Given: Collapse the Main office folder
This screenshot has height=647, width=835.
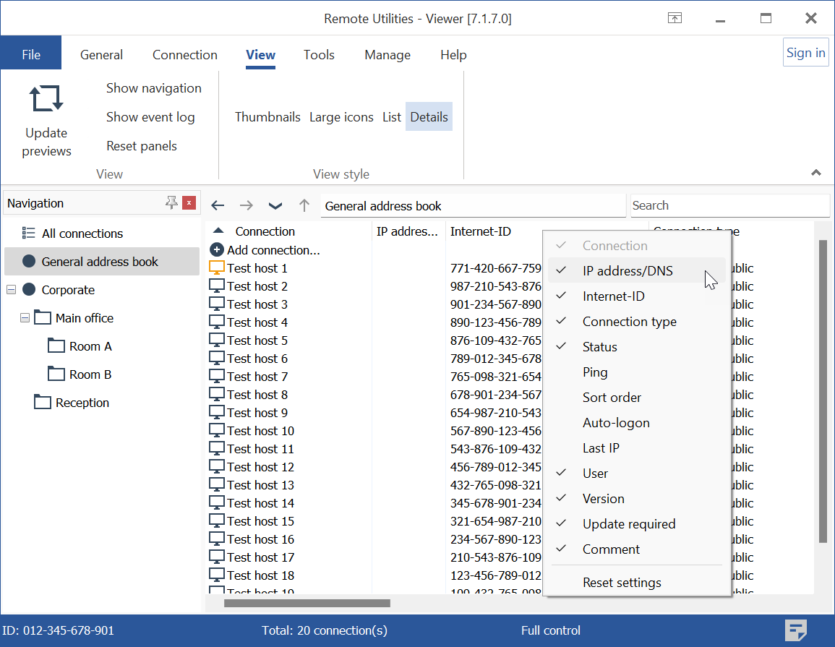Looking at the screenshot, I should [x=25, y=318].
